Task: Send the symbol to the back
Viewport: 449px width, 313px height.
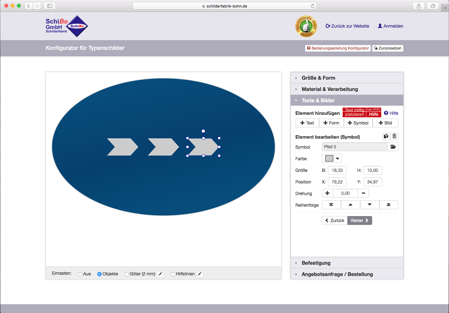Action: click(389, 204)
